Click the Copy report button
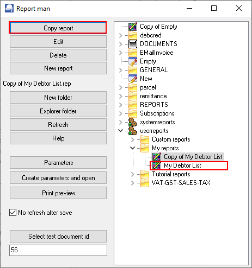Screen dimensions: 252x268 click(x=58, y=28)
